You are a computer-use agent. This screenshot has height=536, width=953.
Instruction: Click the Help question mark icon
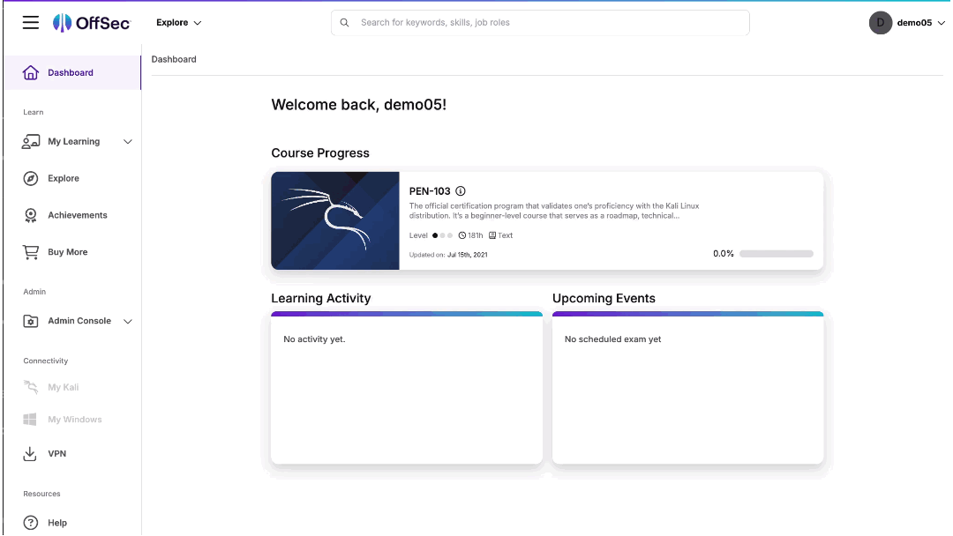(x=30, y=523)
